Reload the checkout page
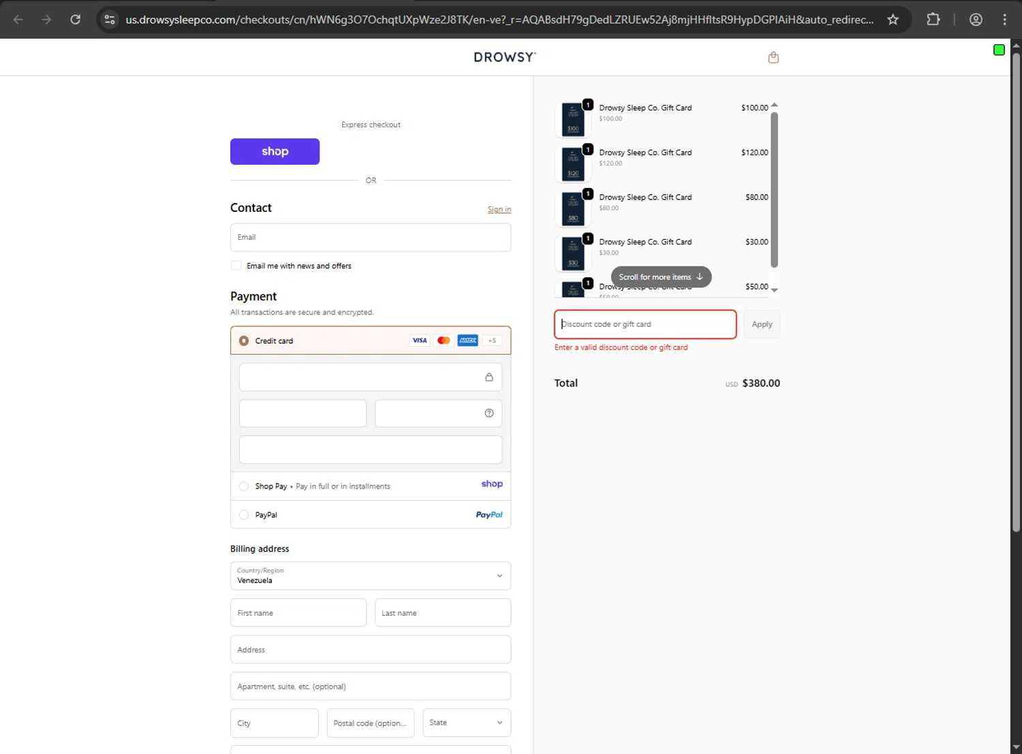This screenshot has width=1022, height=754. click(76, 19)
